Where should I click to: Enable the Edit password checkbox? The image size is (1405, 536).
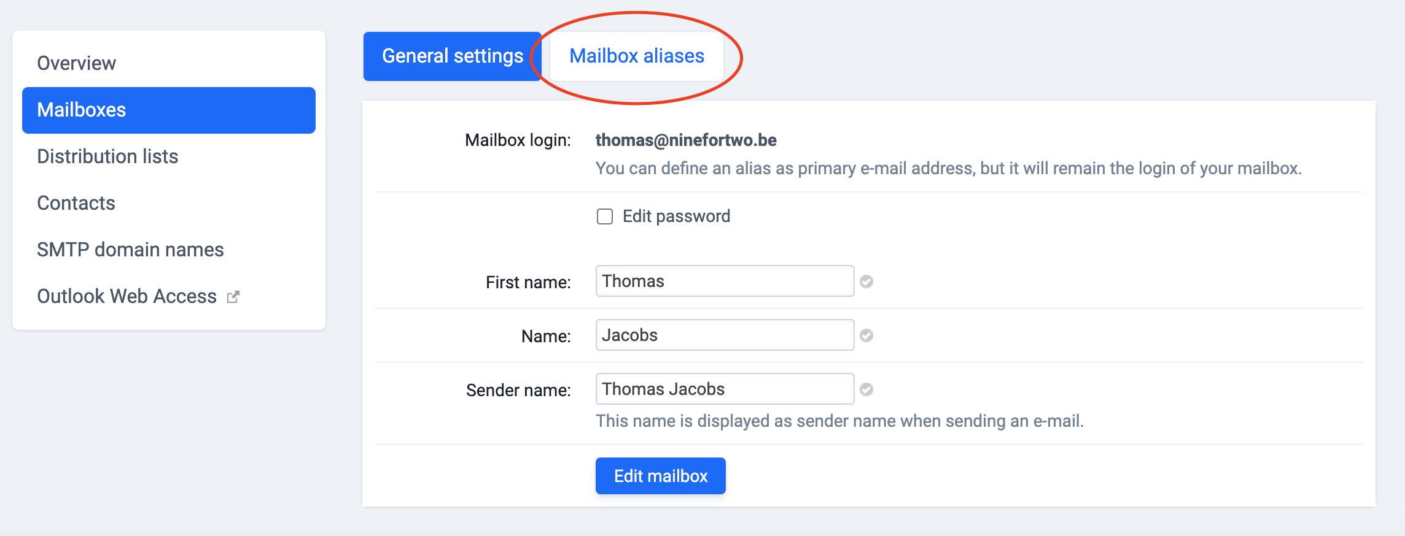[x=605, y=216]
